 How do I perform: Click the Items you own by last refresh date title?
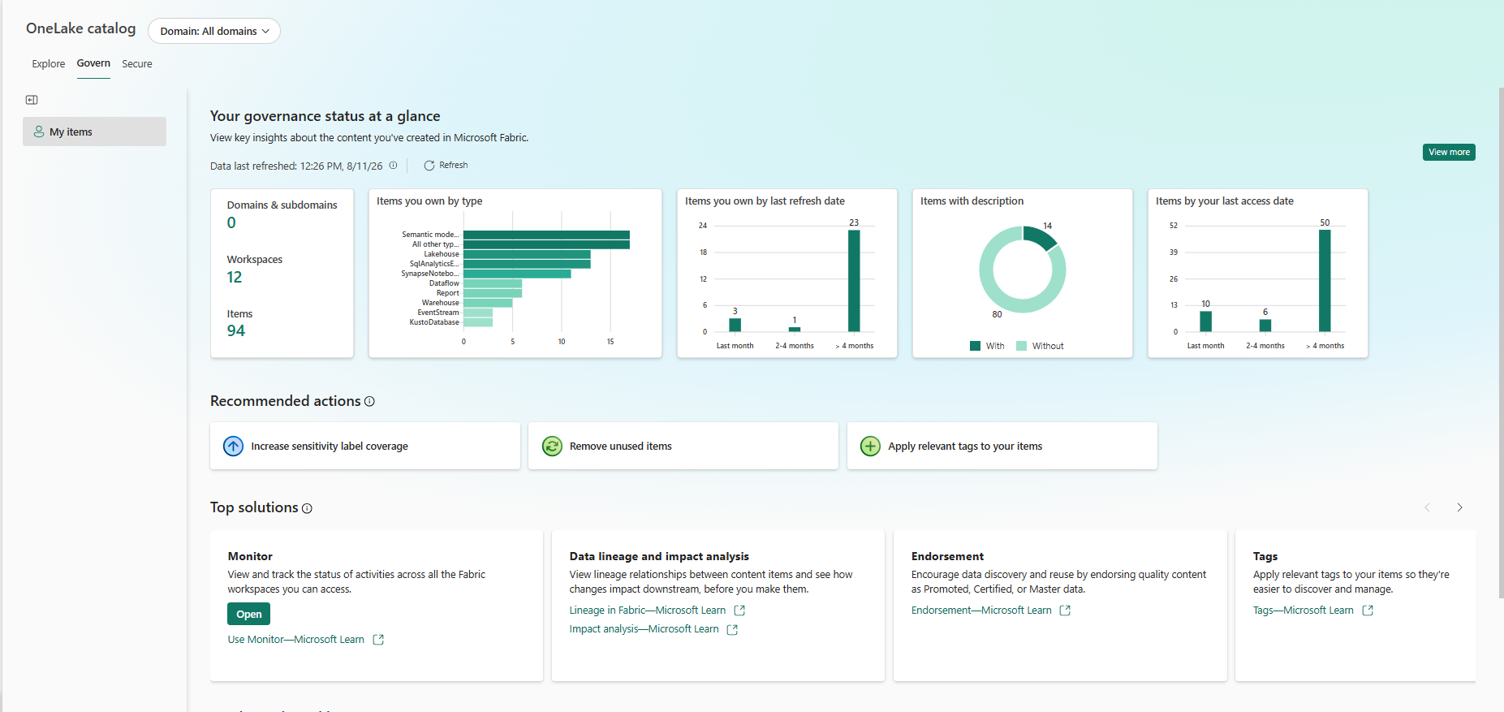pyautogui.click(x=765, y=201)
